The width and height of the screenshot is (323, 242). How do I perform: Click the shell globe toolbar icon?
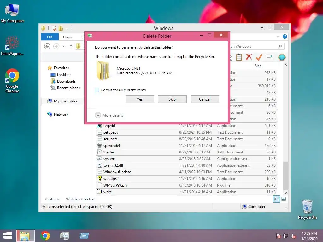tap(282, 57)
